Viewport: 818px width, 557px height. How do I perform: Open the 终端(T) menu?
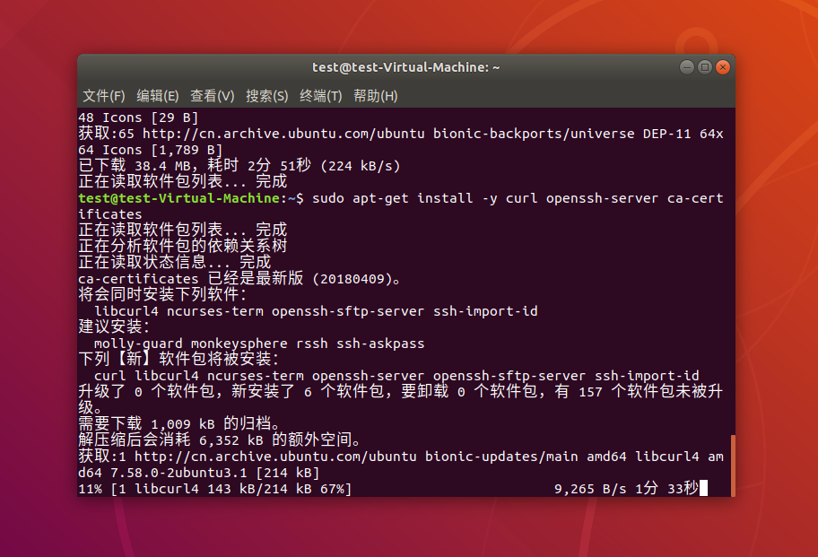(x=320, y=96)
